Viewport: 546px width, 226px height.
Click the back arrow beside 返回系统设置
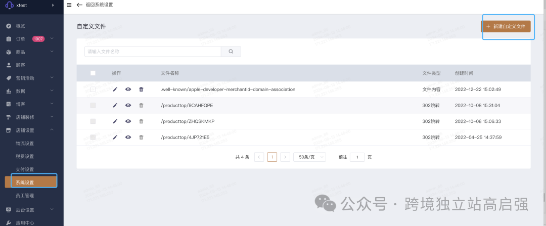[x=79, y=5]
